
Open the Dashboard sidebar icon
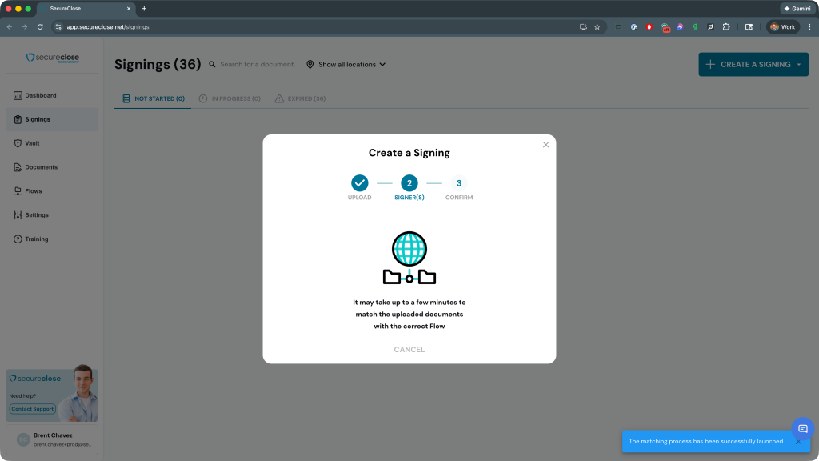pyautogui.click(x=18, y=95)
